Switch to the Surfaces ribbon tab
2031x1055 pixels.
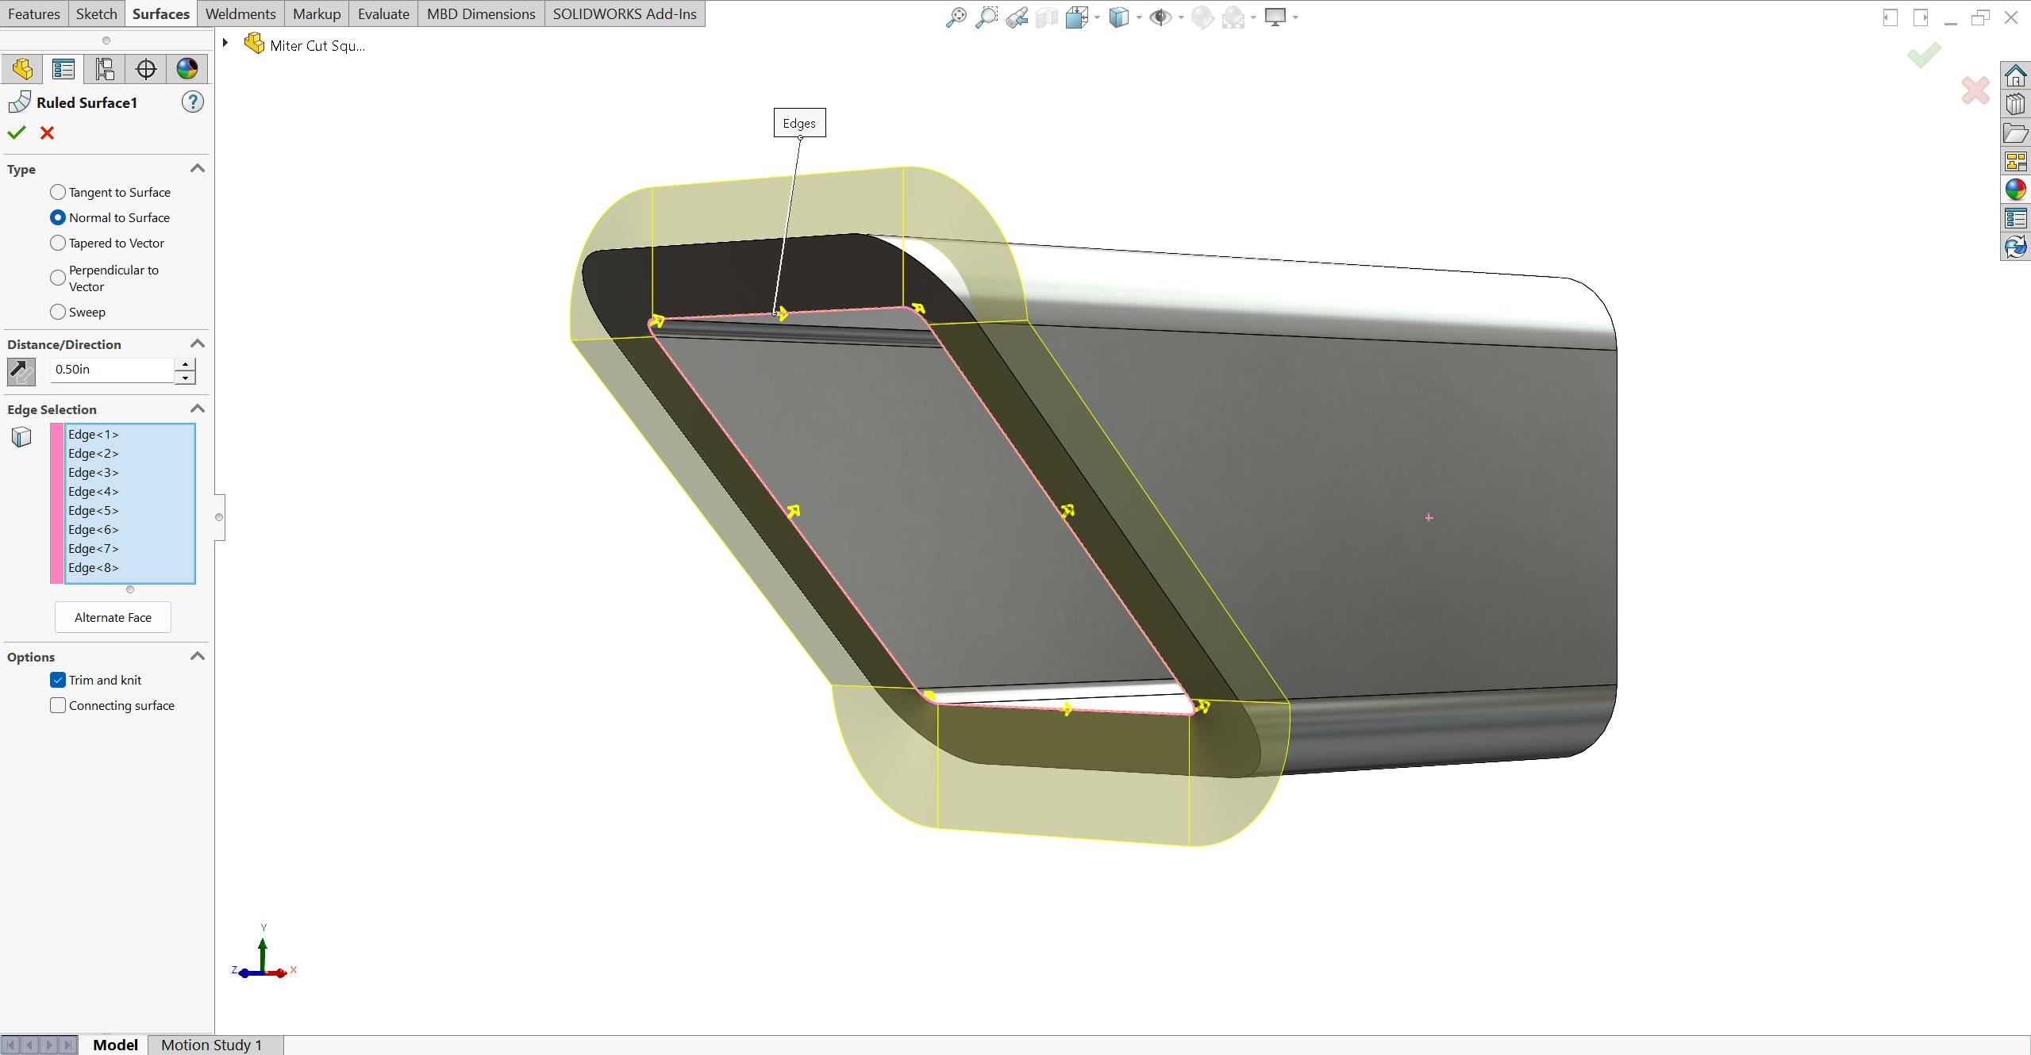click(160, 13)
